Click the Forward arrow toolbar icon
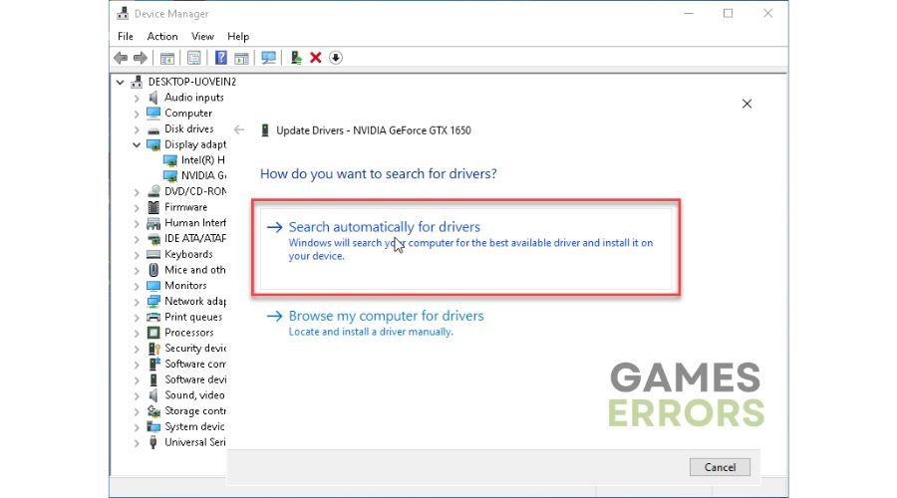The height and width of the screenshot is (498, 897). [141, 58]
